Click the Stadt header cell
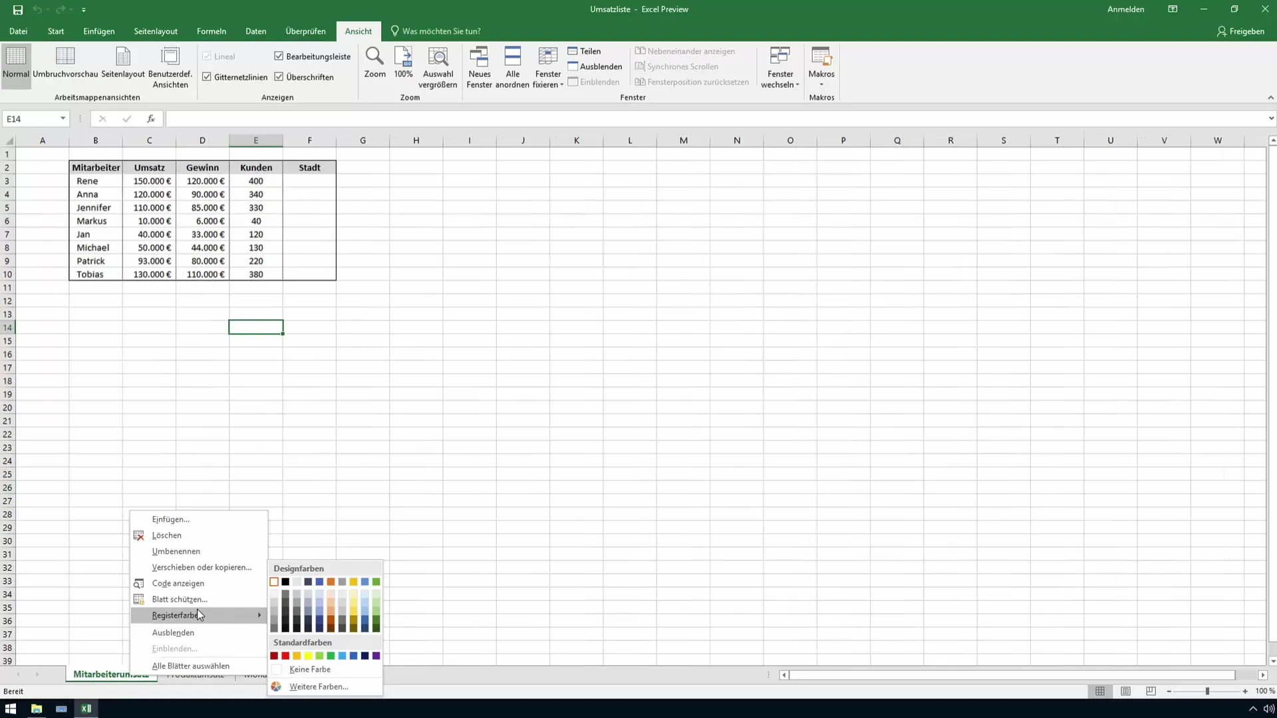Image resolution: width=1277 pixels, height=718 pixels. [x=309, y=168]
